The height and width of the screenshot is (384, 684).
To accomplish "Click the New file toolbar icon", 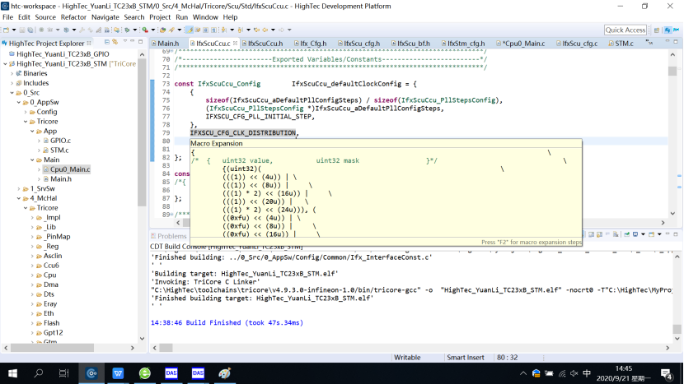I will 6,30.
